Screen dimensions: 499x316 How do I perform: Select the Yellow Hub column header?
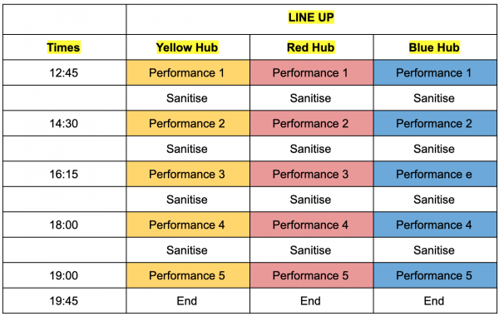[x=188, y=47]
